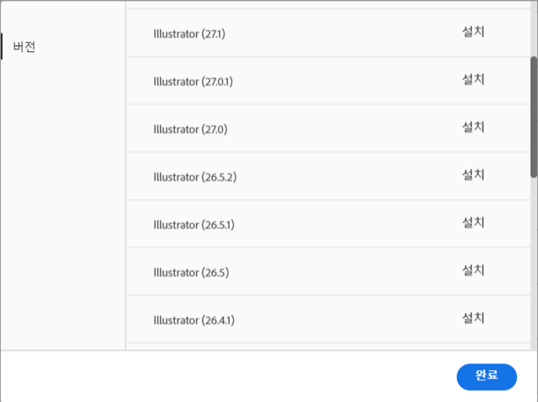Choose the Illustrator (26.5.2) version label
538x402 pixels.
[x=195, y=178]
